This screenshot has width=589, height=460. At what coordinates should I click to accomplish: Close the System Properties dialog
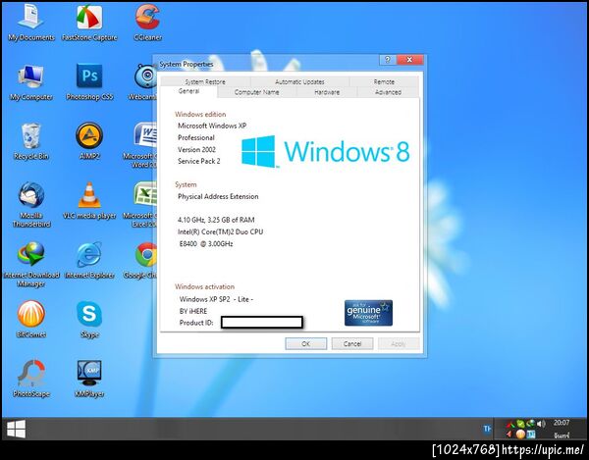point(409,59)
